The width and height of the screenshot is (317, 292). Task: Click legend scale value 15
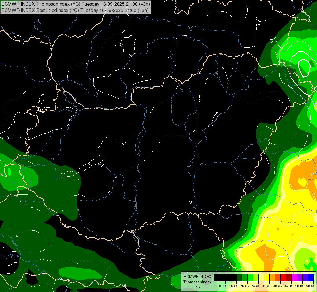point(231,286)
